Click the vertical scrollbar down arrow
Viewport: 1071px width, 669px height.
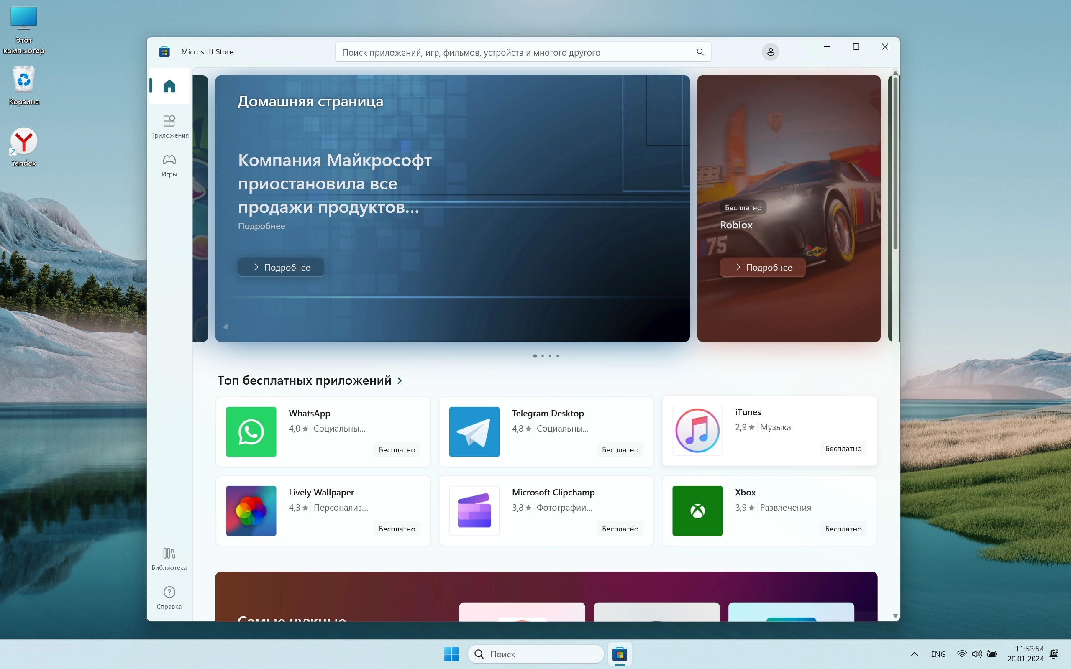tap(895, 616)
